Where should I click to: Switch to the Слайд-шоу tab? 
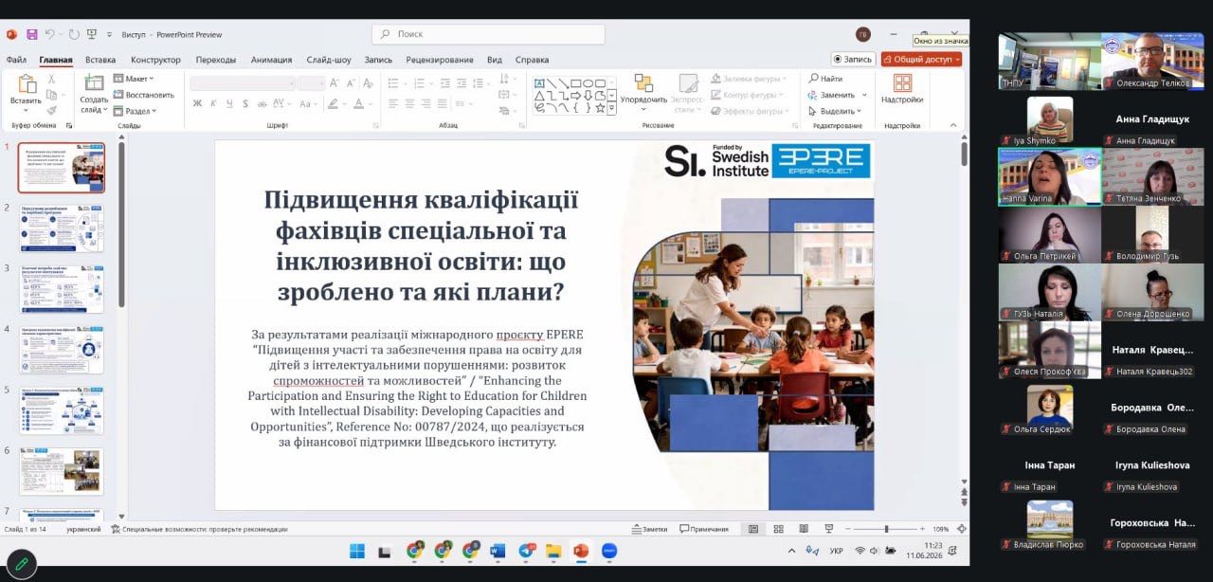329,60
